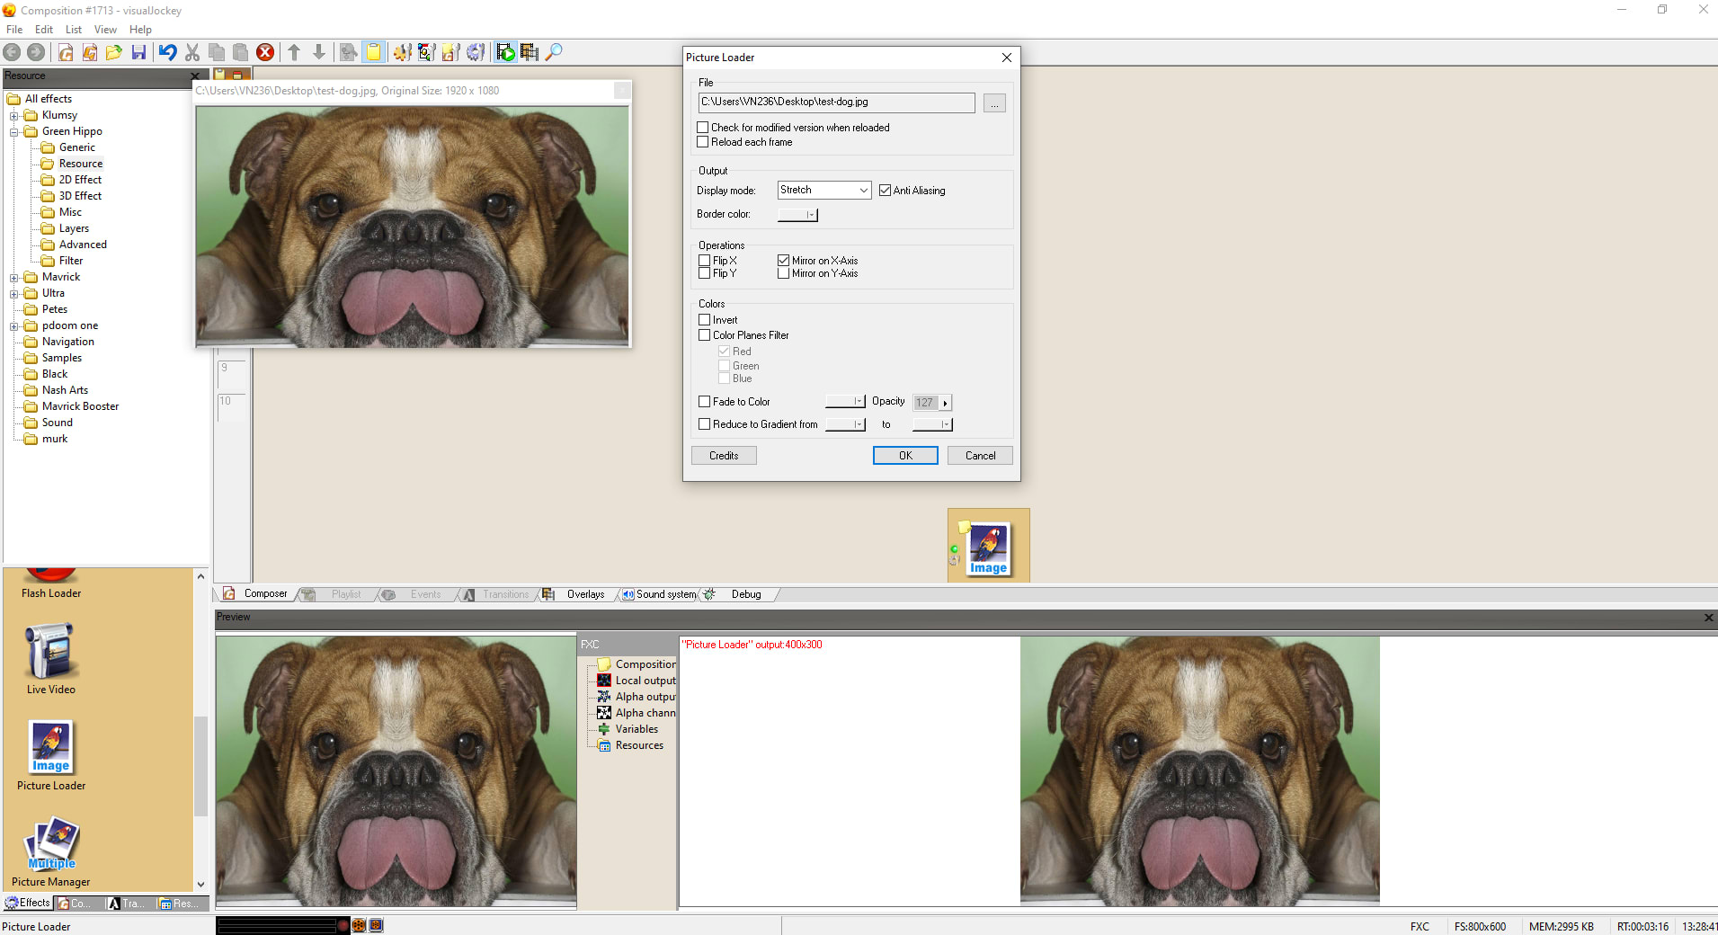This screenshot has width=1718, height=935.
Task: Click the filmstrip grid toolbar icon
Action: (x=530, y=52)
